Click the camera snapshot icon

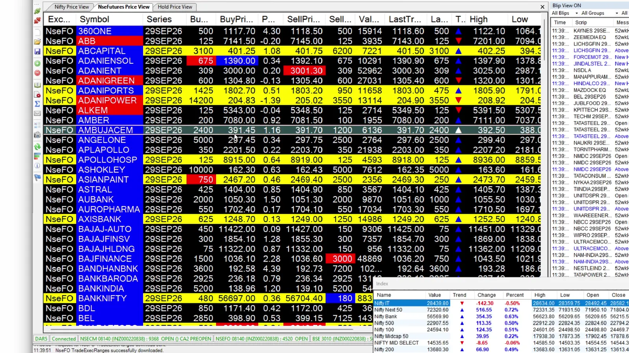(37, 135)
